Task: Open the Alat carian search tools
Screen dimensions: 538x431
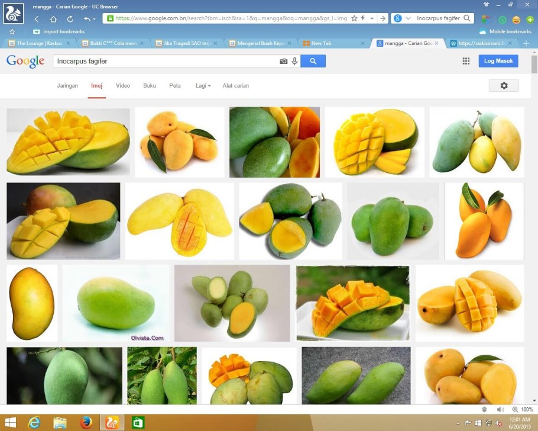Action: pos(235,86)
